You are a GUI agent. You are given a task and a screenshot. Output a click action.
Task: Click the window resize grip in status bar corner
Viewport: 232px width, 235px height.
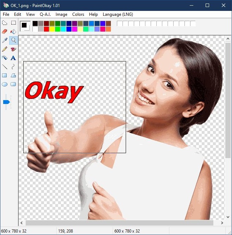point(230,233)
